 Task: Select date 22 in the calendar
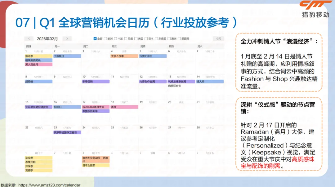coord(27,127)
